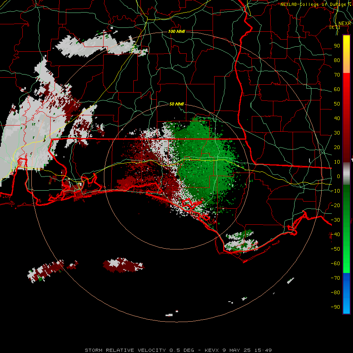The width and height of the screenshot is (353, 353).
Task: Click the "-70" velocity scale value
Action: point(335,278)
